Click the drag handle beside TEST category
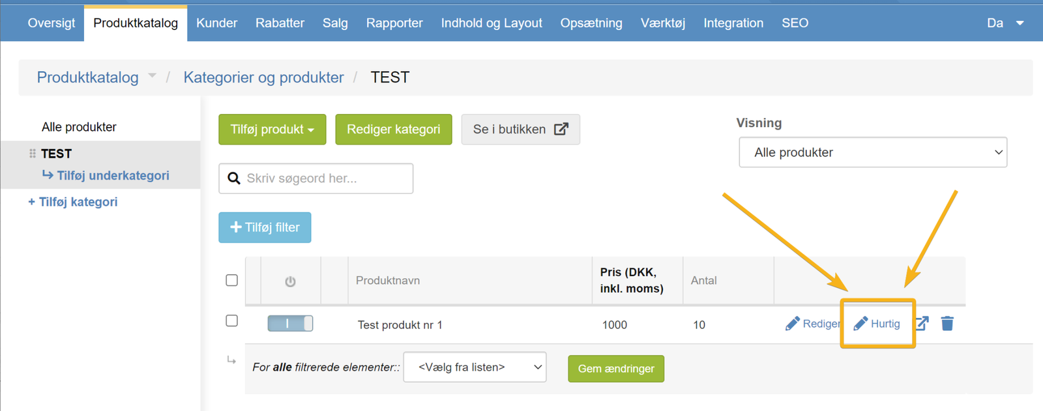Image resolution: width=1043 pixels, height=411 pixels. [32, 154]
